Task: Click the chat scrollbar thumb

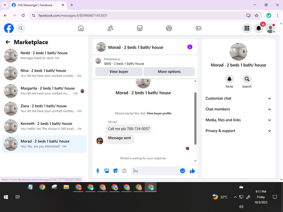Action: [x=195, y=119]
